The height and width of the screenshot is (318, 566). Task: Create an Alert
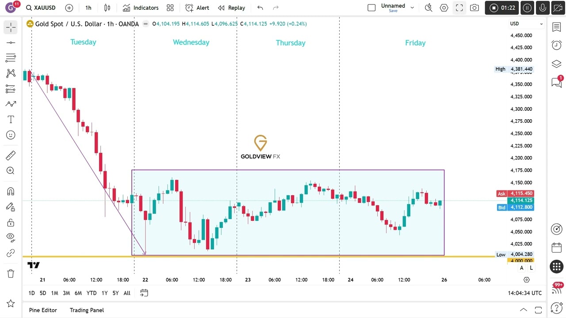pyautogui.click(x=197, y=8)
